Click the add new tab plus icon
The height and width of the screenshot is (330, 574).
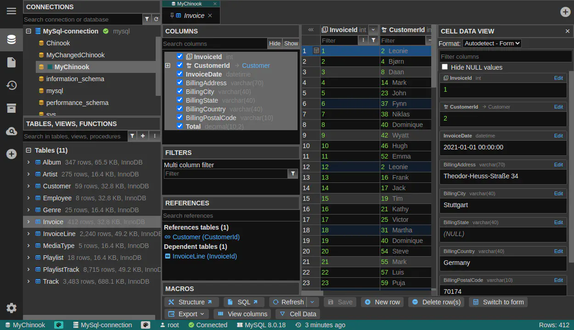[x=565, y=12]
